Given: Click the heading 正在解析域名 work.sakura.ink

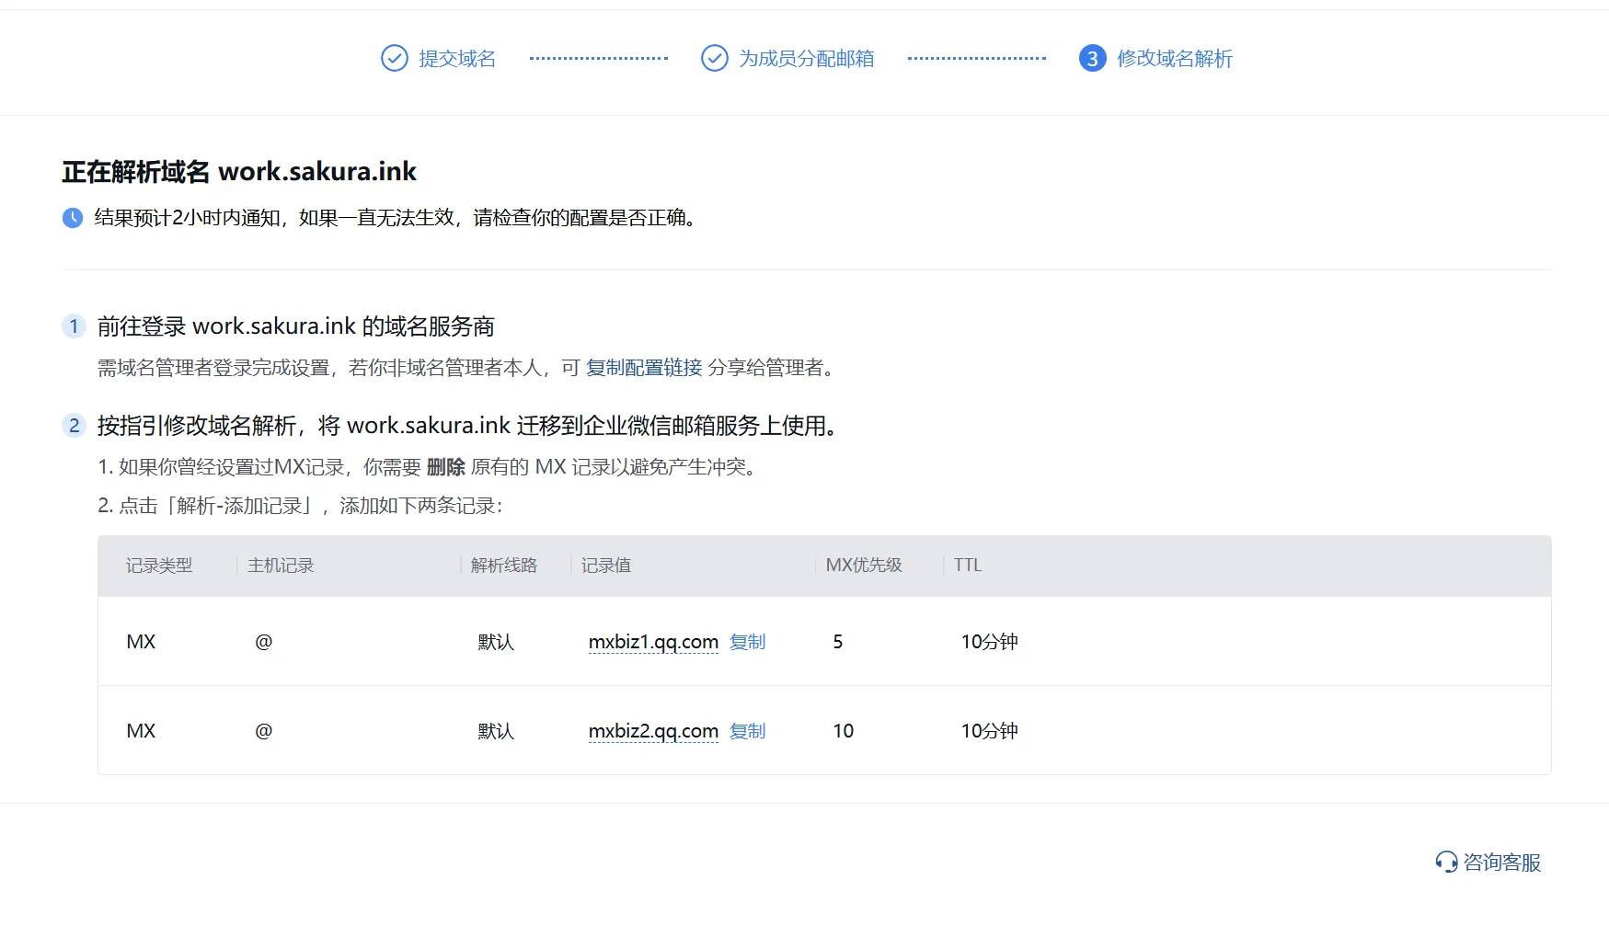Looking at the screenshot, I should [x=239, y=172].
